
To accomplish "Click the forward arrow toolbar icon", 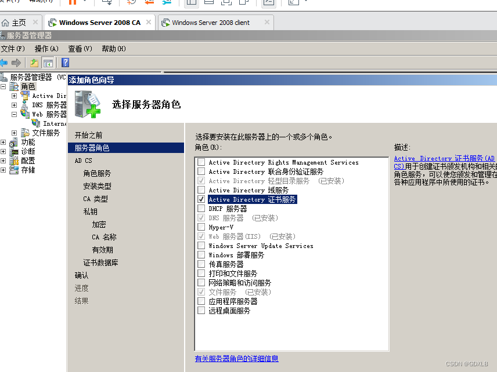I will [16, 63].
